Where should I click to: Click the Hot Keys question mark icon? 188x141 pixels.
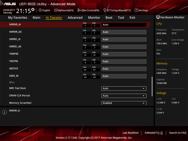pyautogui.click(x=136, y=10)
